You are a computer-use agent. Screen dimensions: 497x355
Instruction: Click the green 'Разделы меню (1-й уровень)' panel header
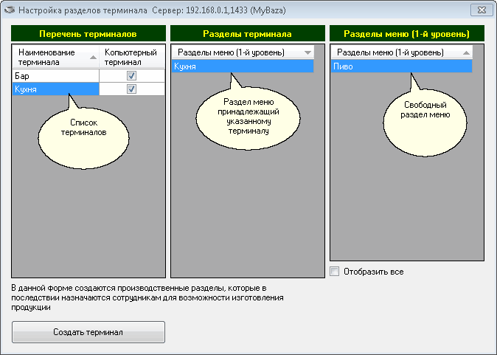[x=406, y=34]
